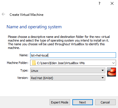The image size is (118, 108).
Task: Click the Name and operating system heading
Action: 34,27
